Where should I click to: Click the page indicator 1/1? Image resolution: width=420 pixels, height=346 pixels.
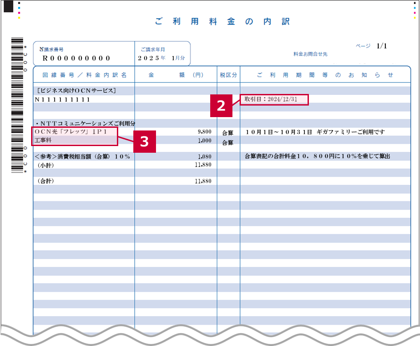tap(381, 46)
